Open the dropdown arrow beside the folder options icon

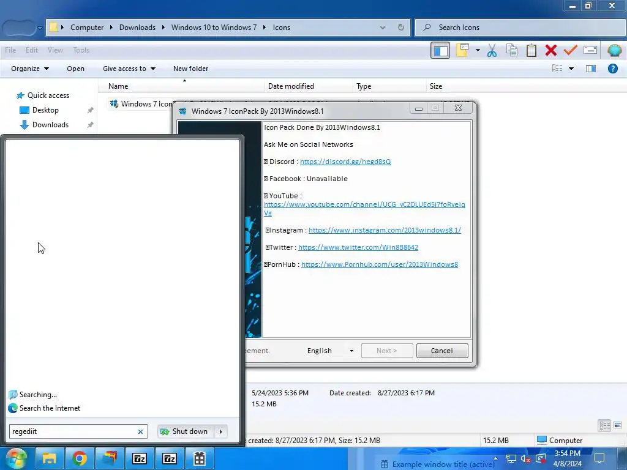coord(478,50)
